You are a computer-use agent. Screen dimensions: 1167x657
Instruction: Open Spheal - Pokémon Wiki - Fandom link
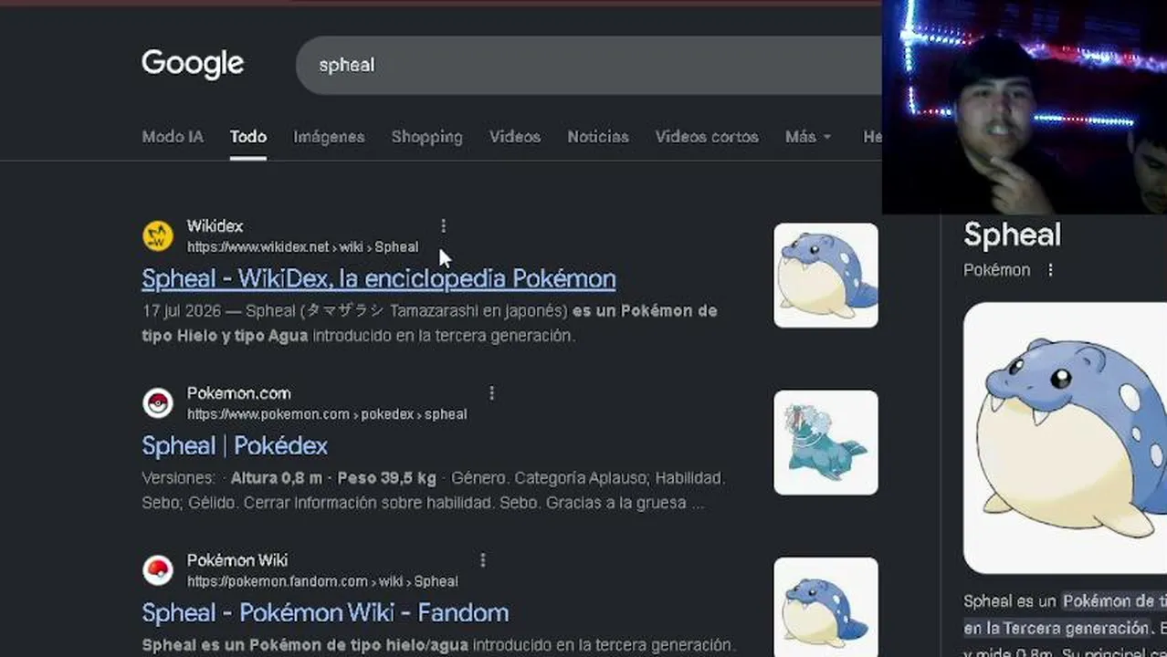[x=325, y=612]
